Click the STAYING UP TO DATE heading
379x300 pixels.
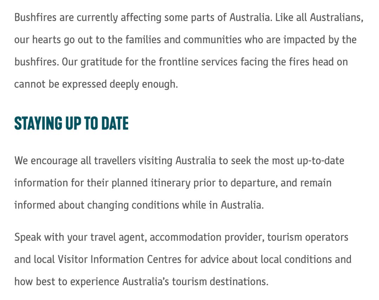(x=71, y=123)
